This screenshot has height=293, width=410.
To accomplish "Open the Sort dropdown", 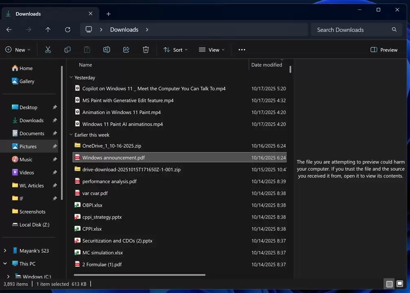I will pyautogui.click(x=175, y=49).
